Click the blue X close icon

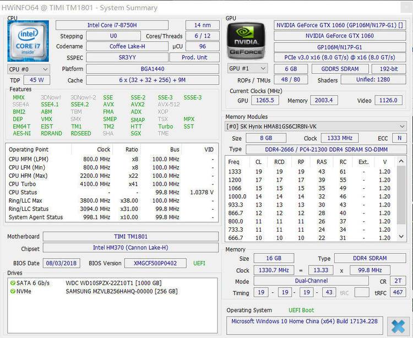(396, 325)
